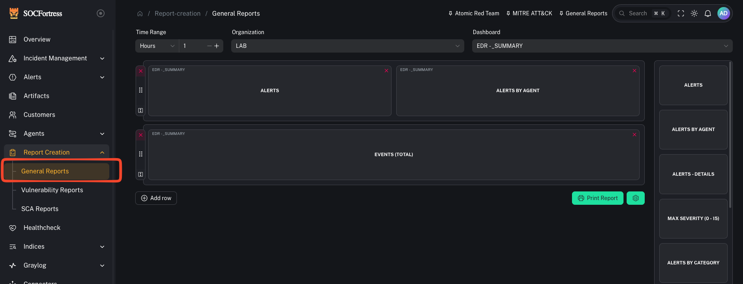
Task: Click the Incident Management icon
Action: [13, 58]
